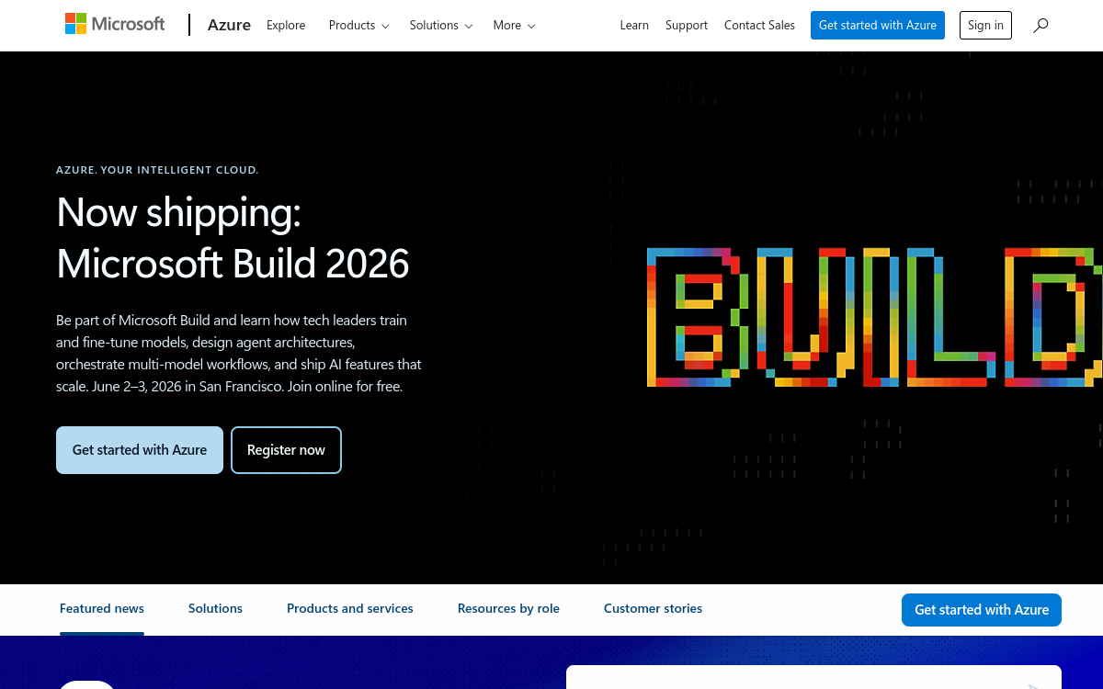
Task: Open the Customer stories tab
Action: point(653,609)
